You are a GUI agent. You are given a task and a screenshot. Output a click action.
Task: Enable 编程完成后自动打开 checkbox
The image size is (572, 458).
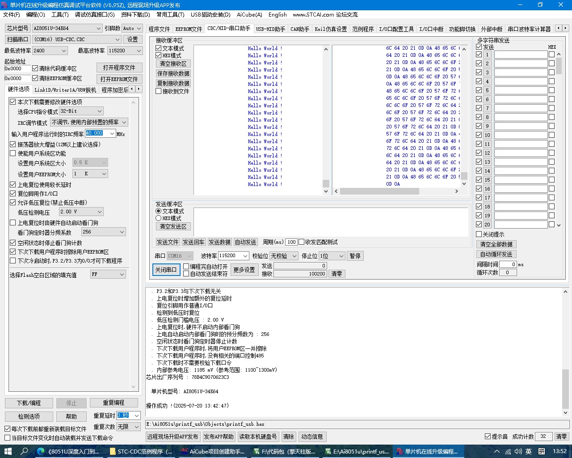coord(186,267)
